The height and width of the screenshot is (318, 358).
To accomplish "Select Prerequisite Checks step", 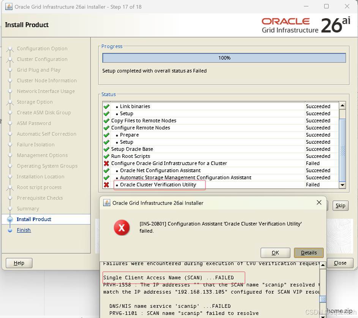I will pyautogui.click(x=40, y=198).
